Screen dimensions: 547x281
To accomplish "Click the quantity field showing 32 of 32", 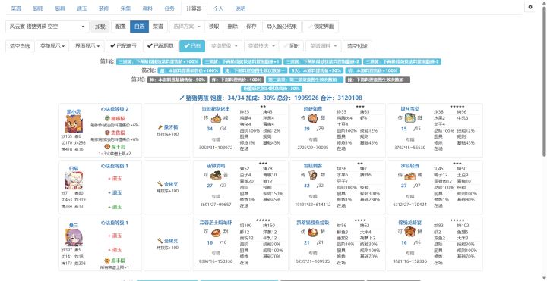I will click(x=307, y=186).
